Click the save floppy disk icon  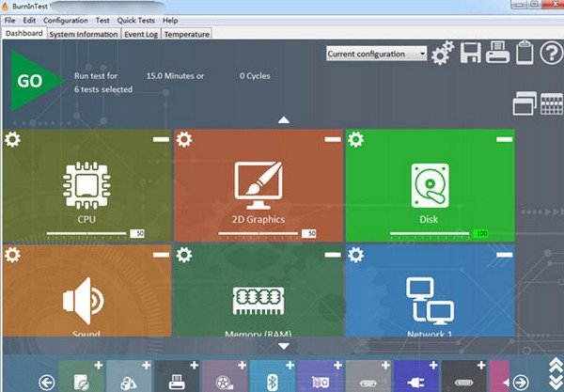[470, 54]
